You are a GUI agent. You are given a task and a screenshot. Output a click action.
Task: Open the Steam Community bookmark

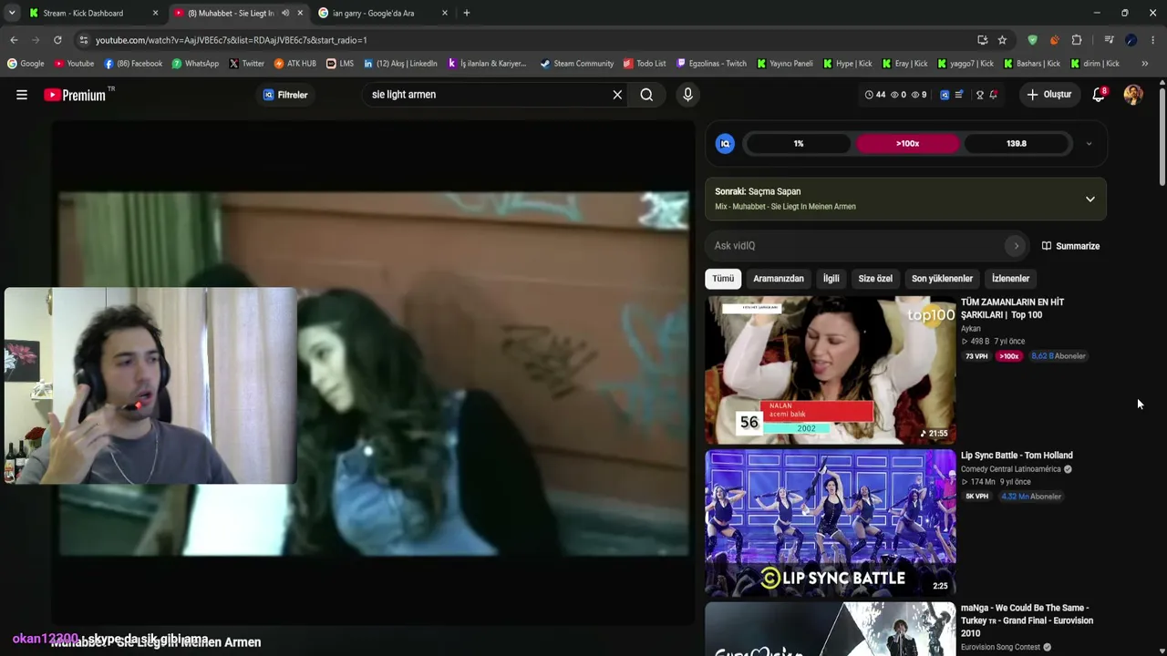(x=576, y=64)
